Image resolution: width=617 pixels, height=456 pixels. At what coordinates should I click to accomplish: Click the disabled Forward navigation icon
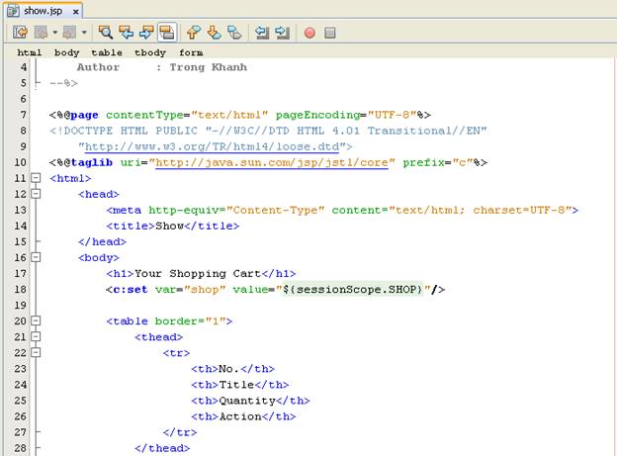[x=69, y=33]
